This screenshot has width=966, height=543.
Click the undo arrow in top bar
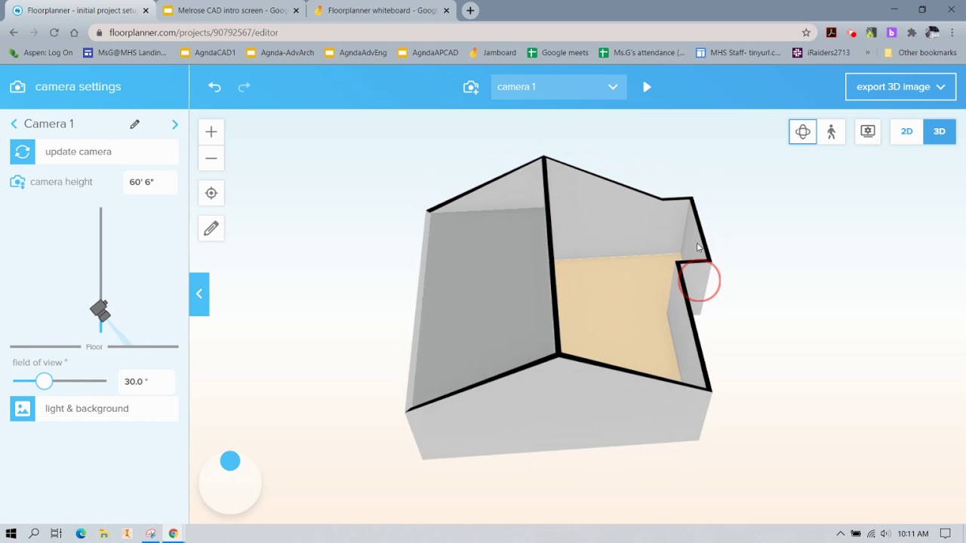(214, 87)
